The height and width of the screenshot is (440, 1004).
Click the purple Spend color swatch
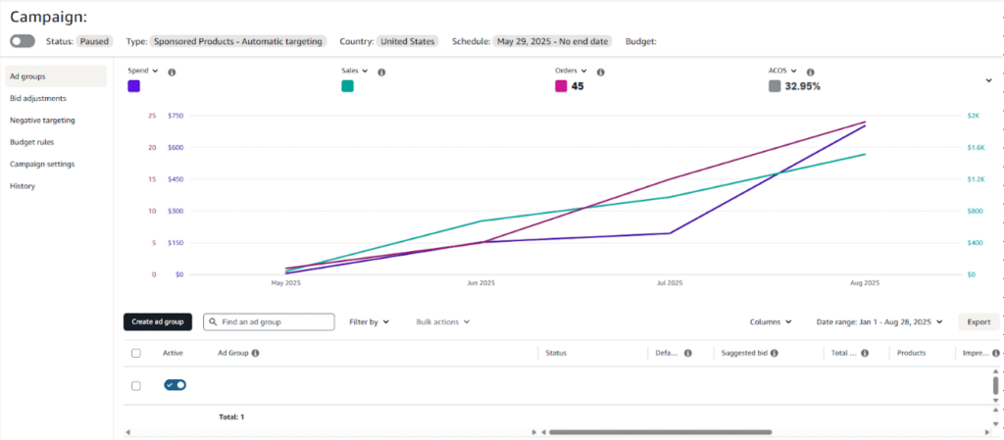click(x=134, y=86)
